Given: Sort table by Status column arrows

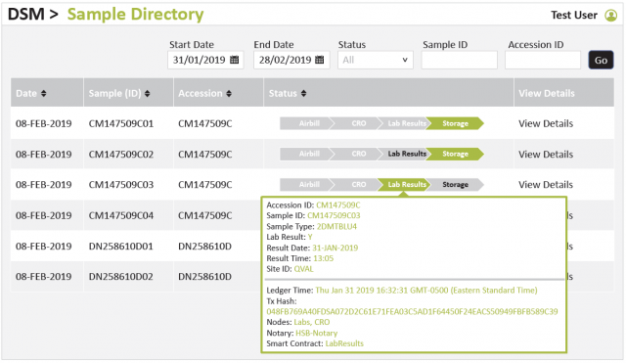Looking at the screenshot, I should click(304, 94).
